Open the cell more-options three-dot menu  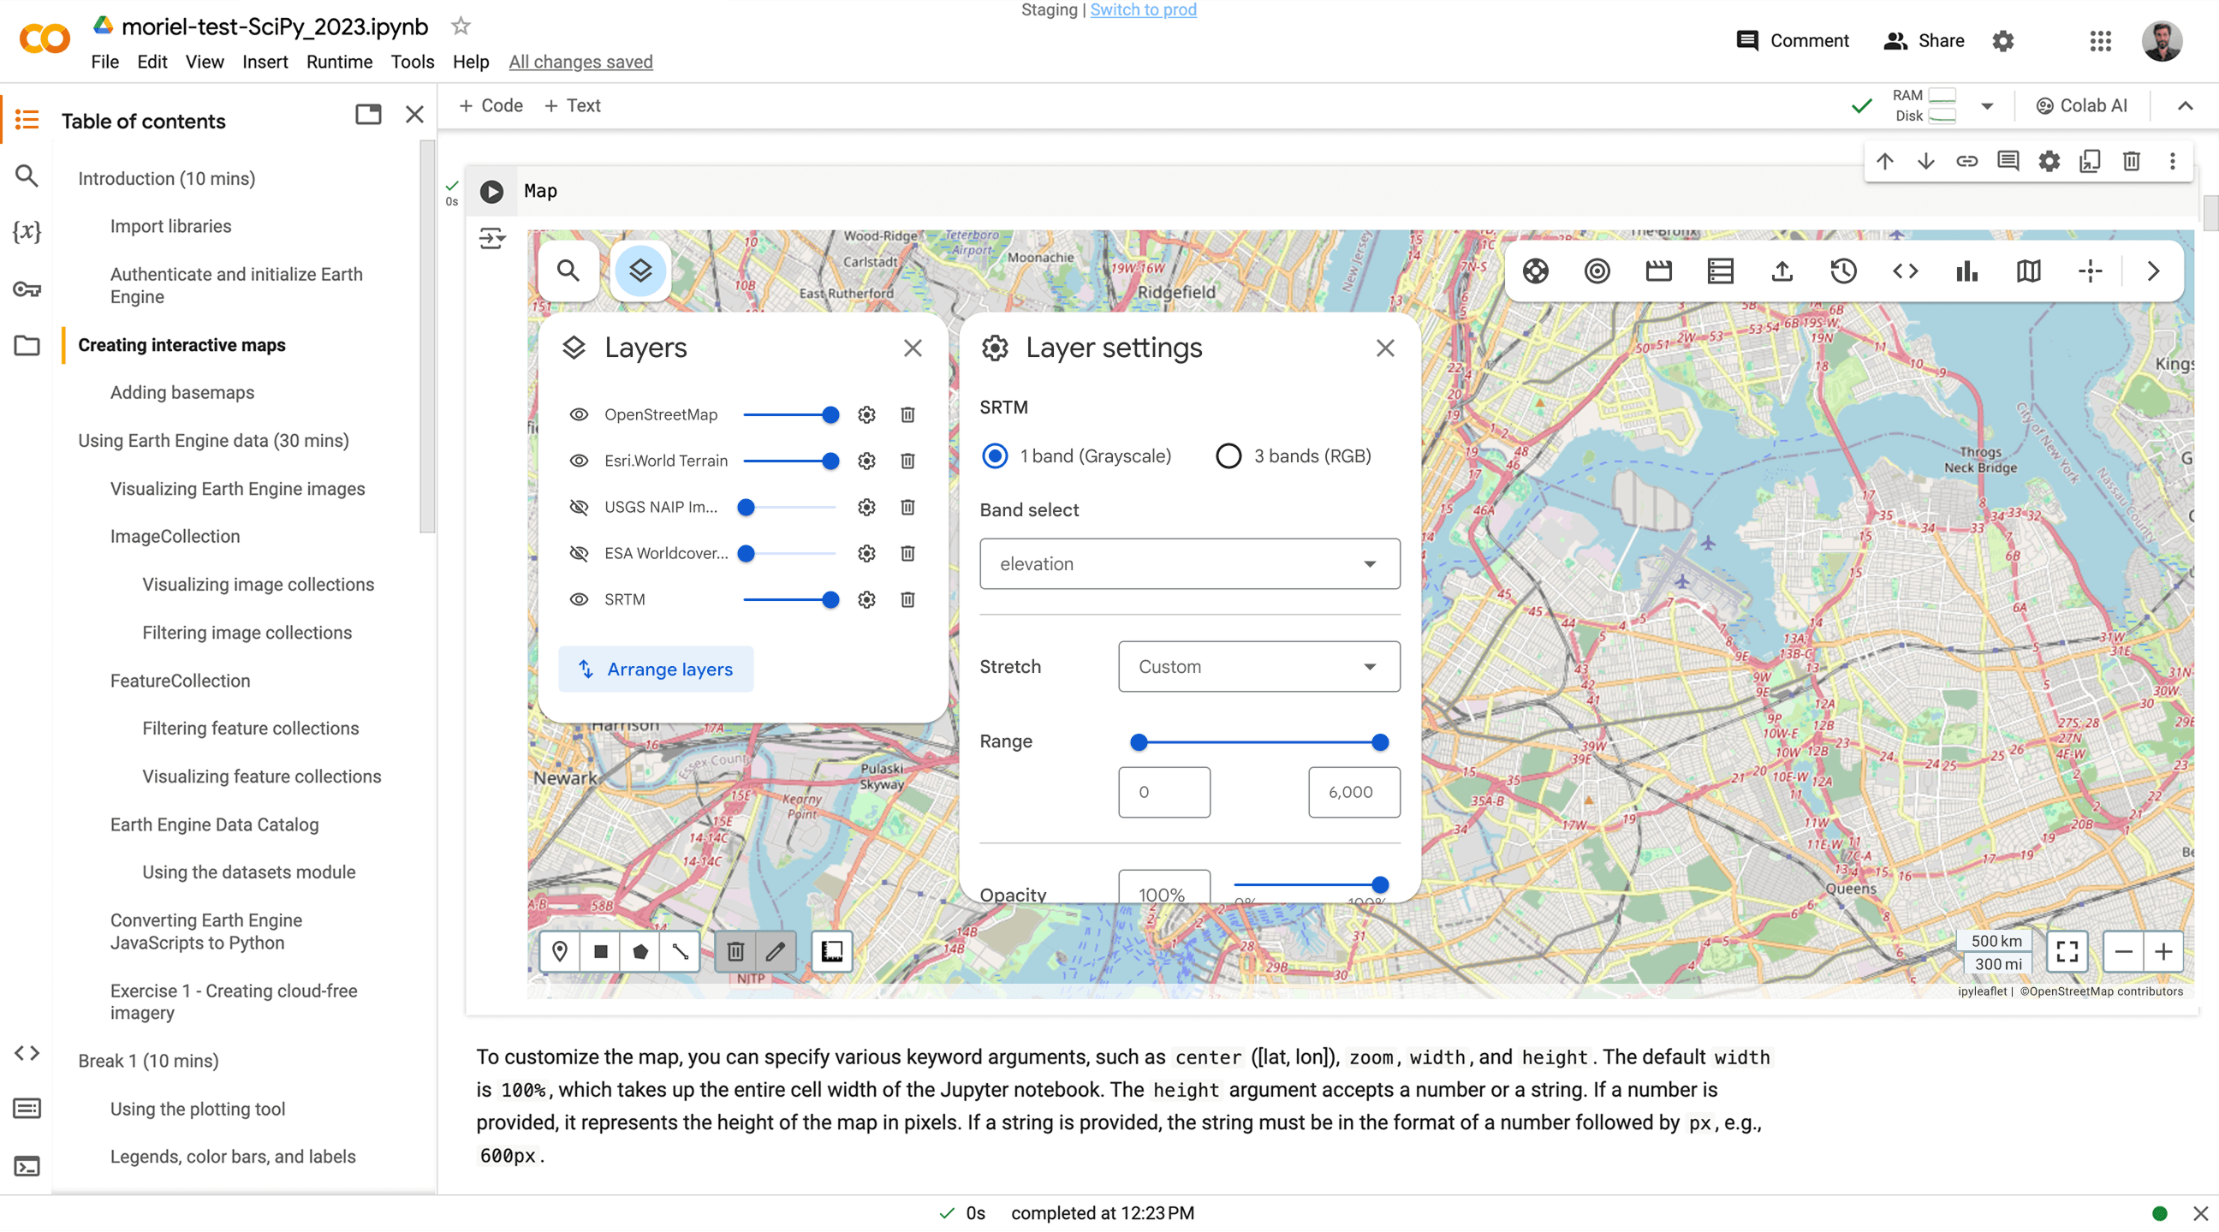[x=2173, y=161]
